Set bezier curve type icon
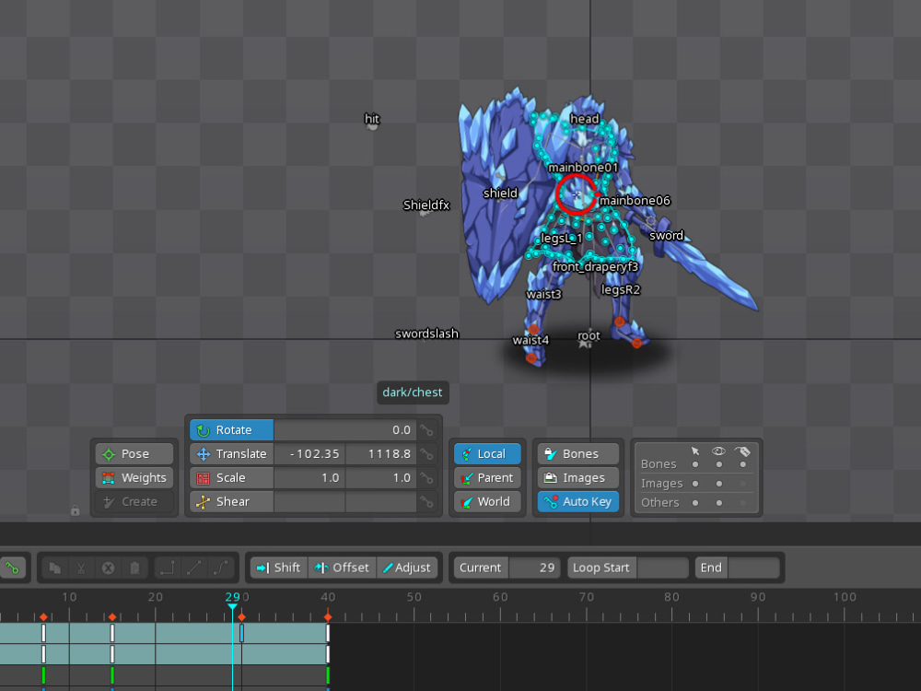 click(220, 568)
